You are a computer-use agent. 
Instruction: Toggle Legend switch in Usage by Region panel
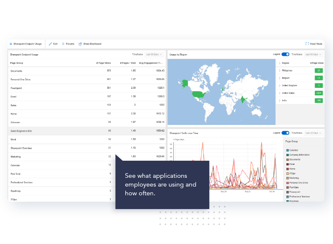(285, 55)
